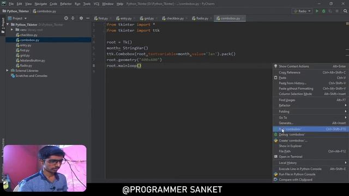Choose Copy Reference from context menu
The image size is (349, 196).
click(311, 72)
